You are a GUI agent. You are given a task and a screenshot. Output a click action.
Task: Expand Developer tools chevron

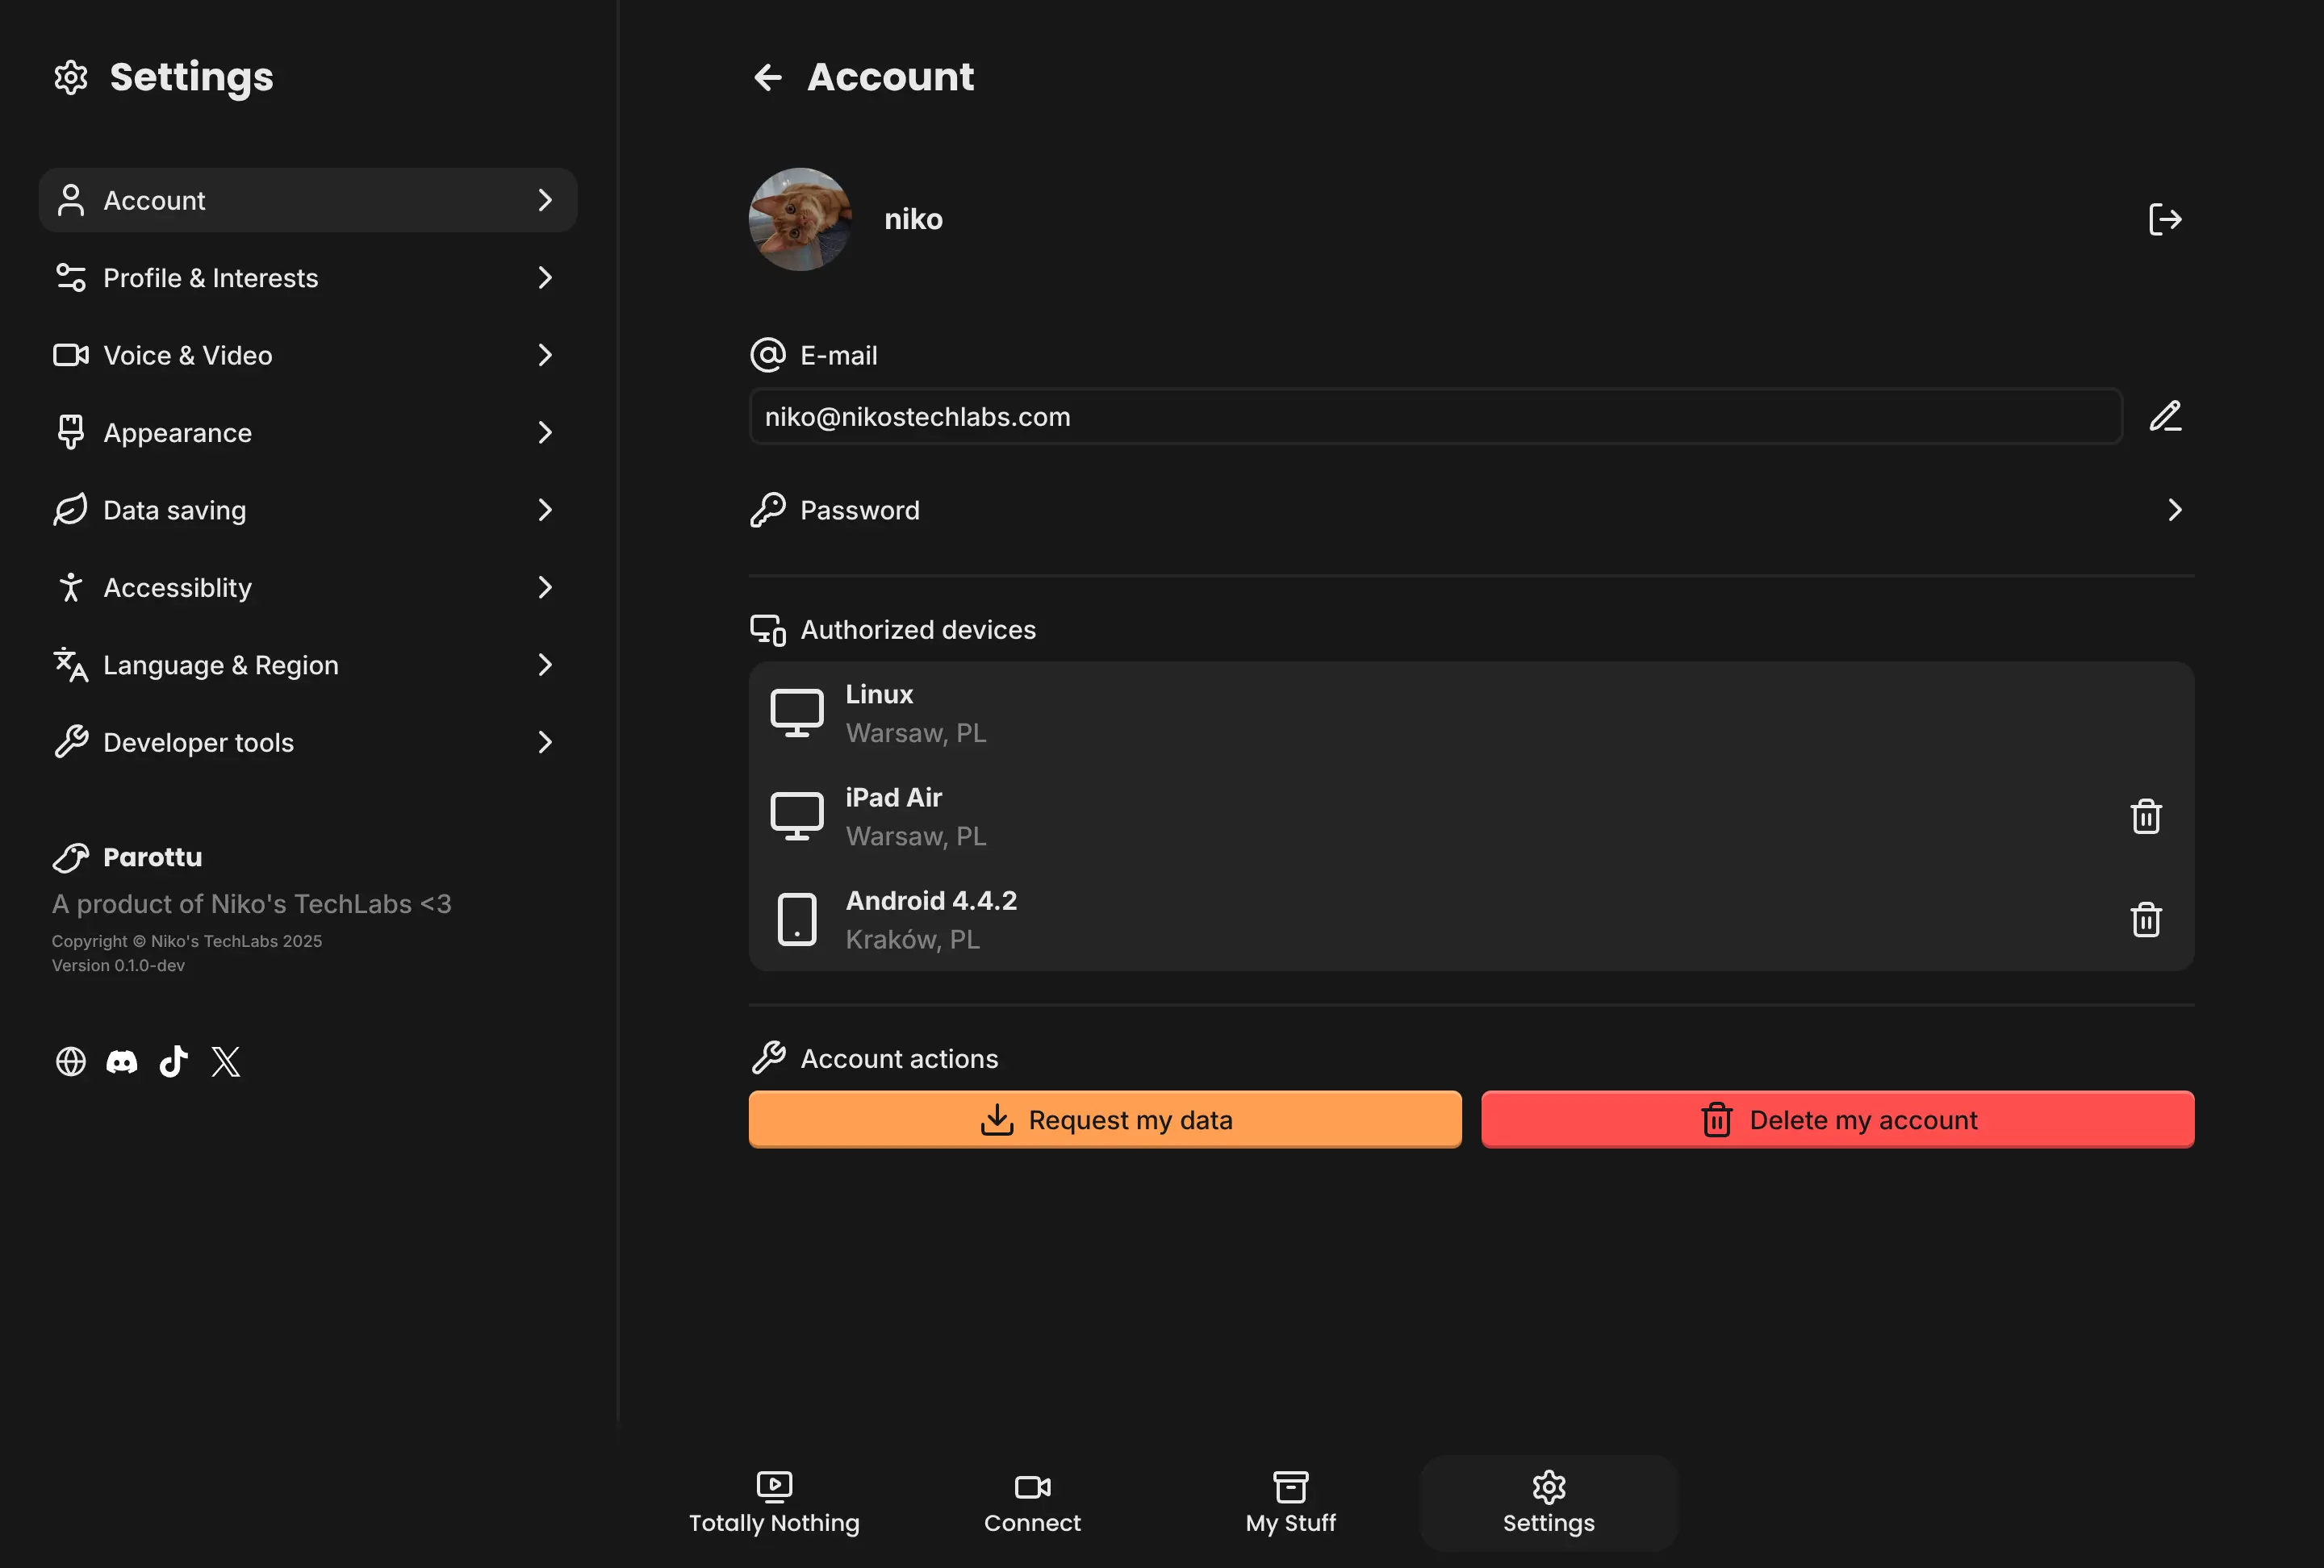tap(545, 743)
